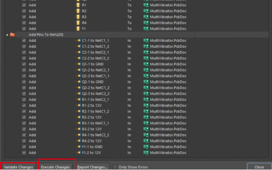272x170 pixels.
Task: Click the PcbDoc icon in the Q2-3 to NetC2_2 row
Action: tap(146, 94)
